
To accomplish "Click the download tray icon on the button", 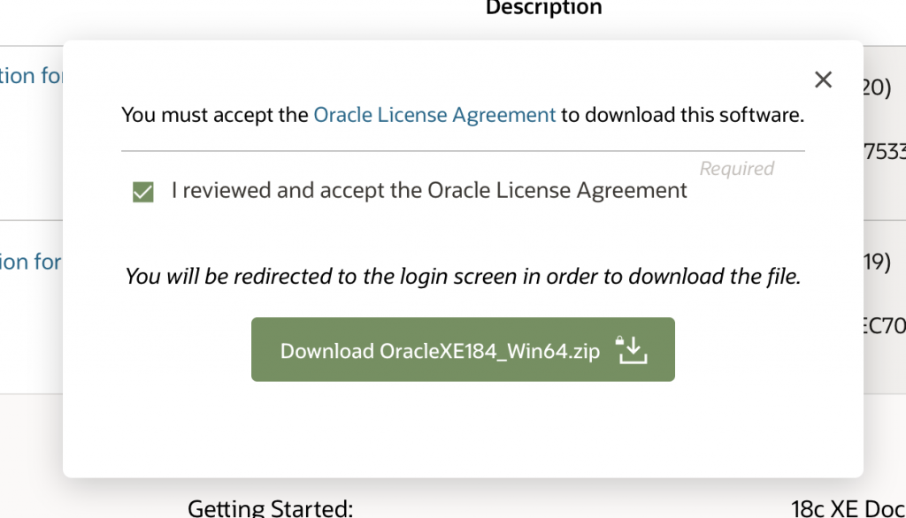I will [x=633, y=351].
